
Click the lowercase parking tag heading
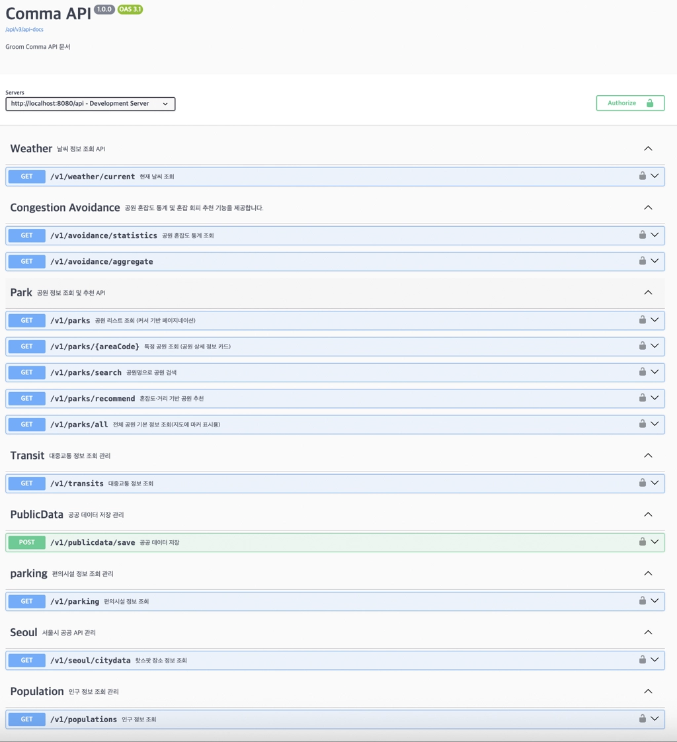click(x=29, y=573)
